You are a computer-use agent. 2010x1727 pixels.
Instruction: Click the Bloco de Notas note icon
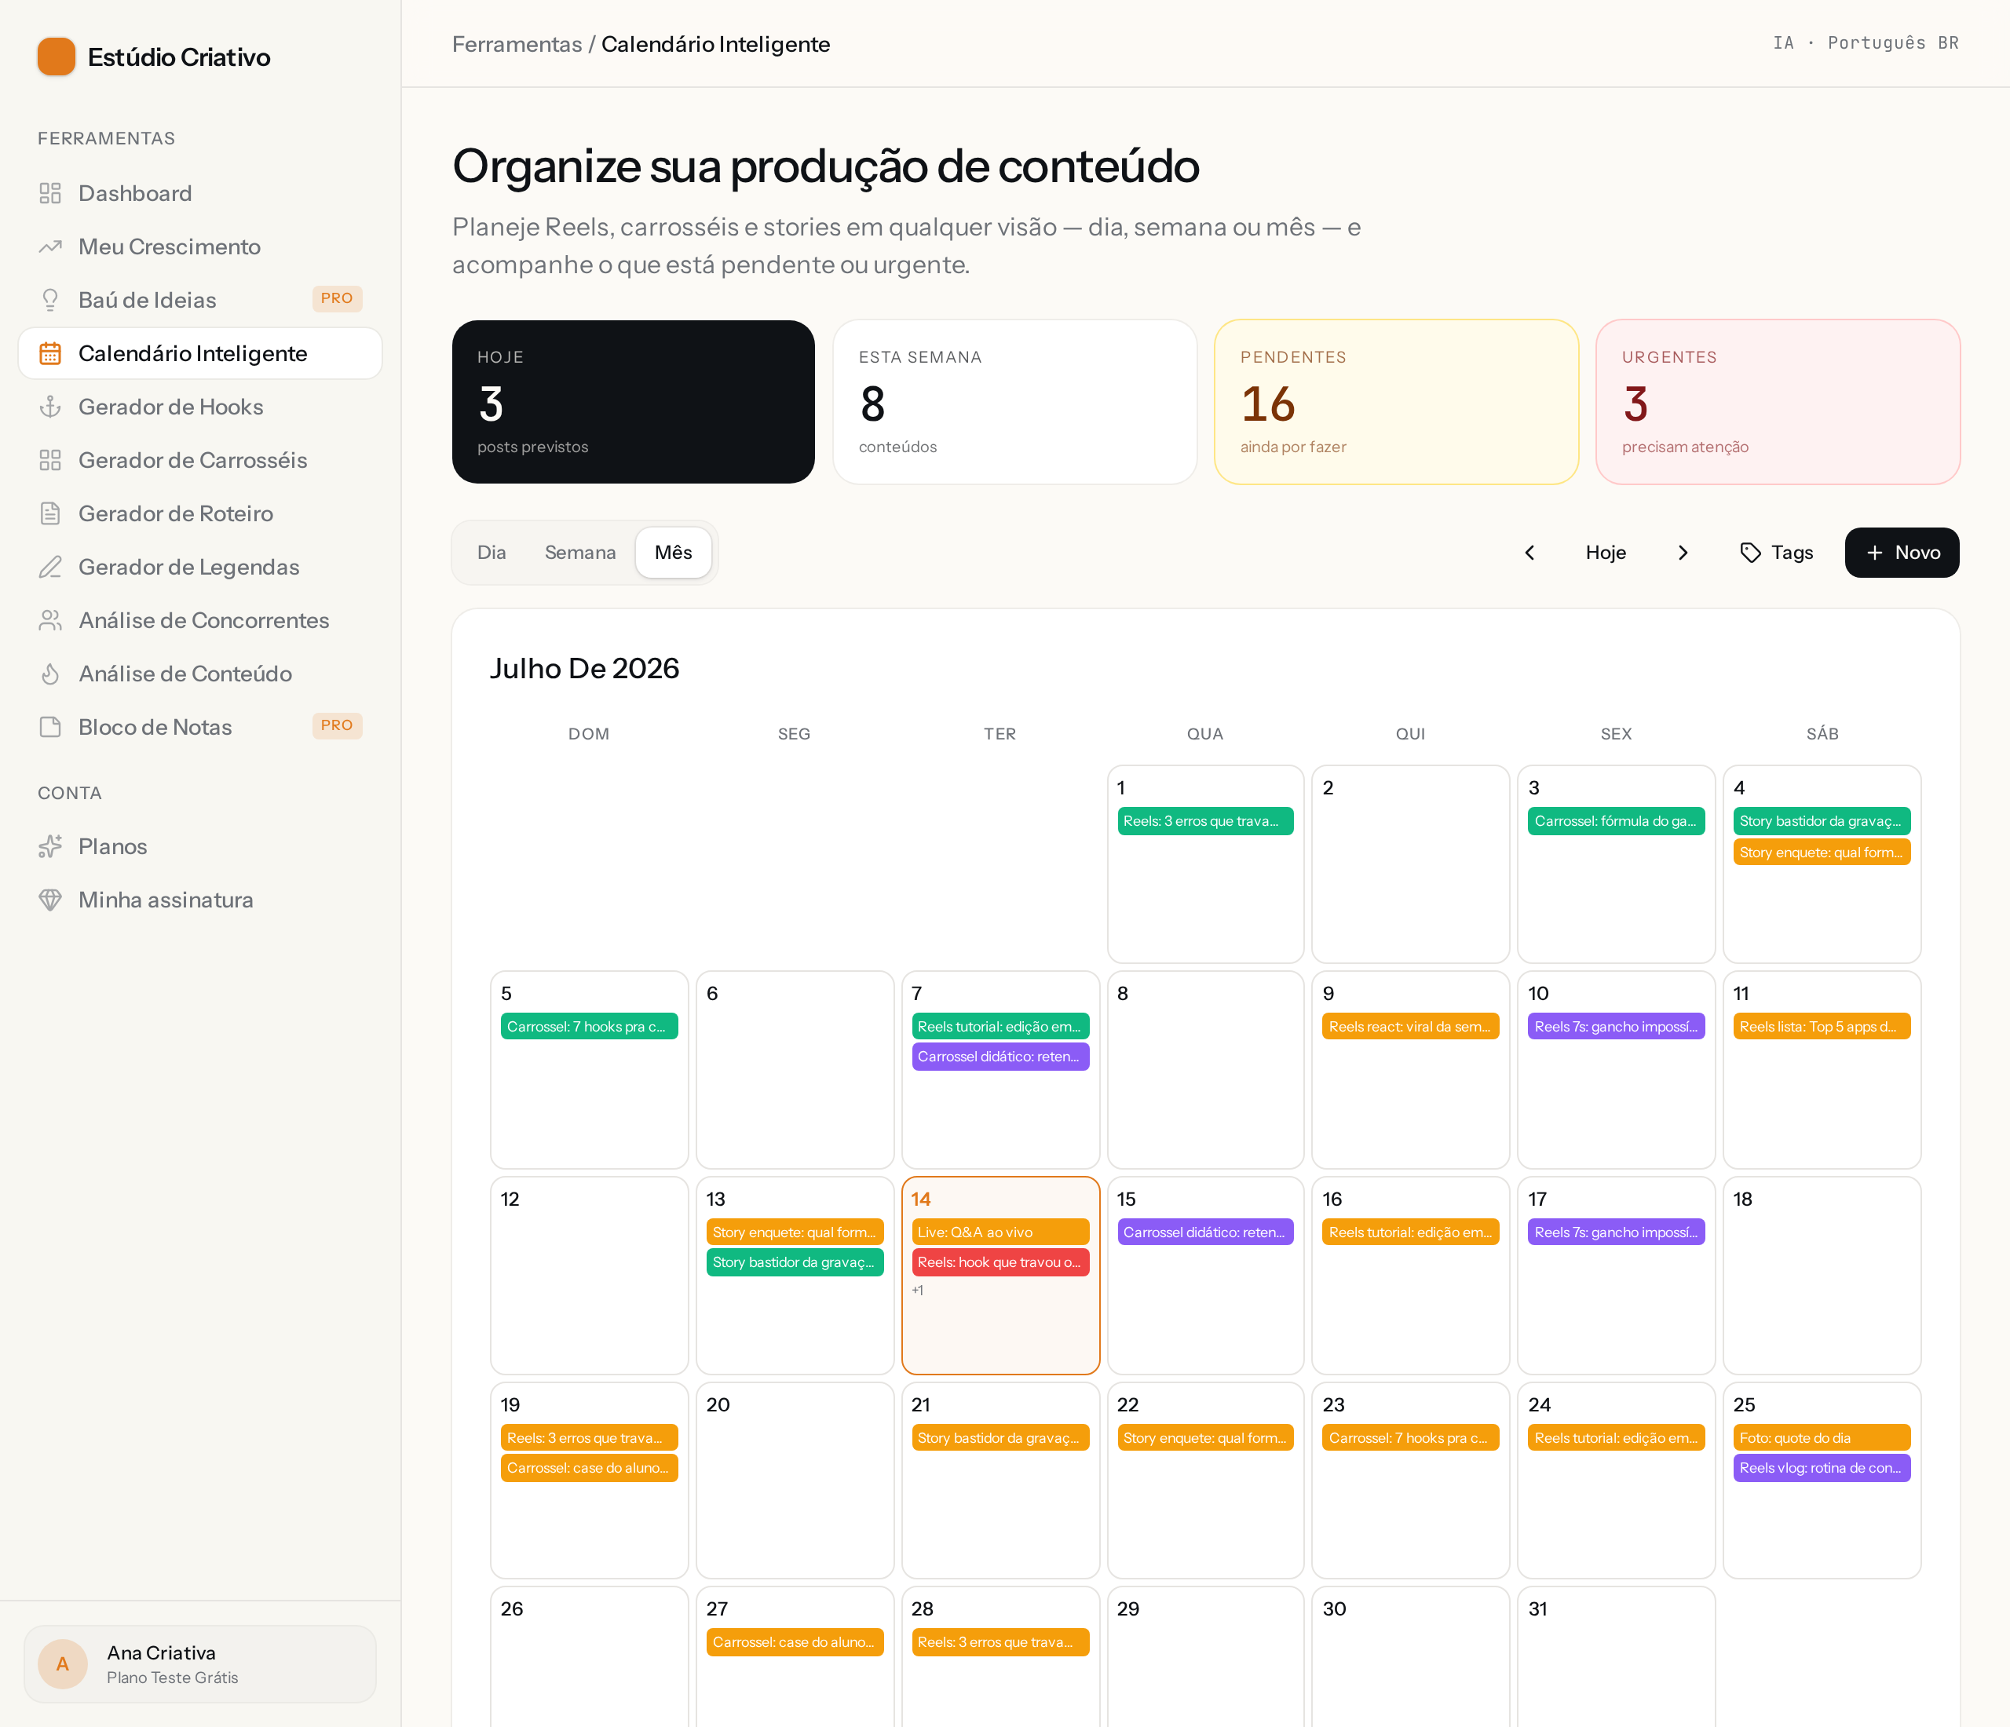[50, 726]
